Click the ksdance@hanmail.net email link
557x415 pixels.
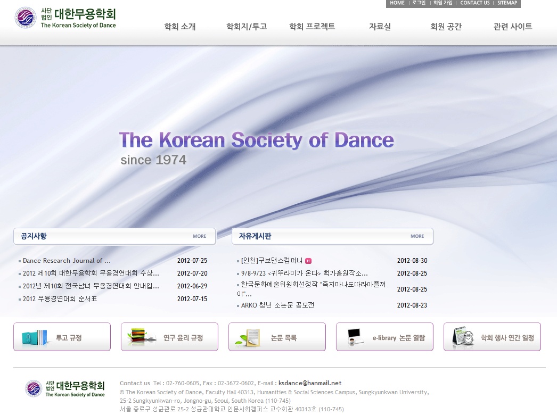tap(310, 384)
